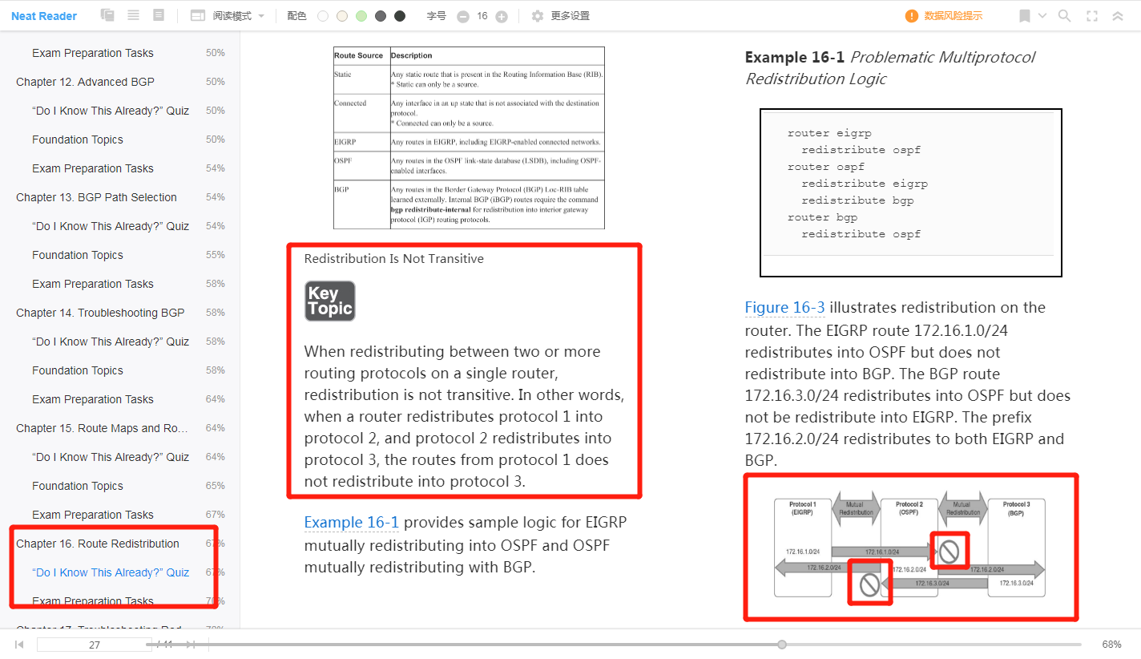The image size is (1141, 659).
Task: Click the orange exclamation warning icon
Action: click(x=912, y=16)
